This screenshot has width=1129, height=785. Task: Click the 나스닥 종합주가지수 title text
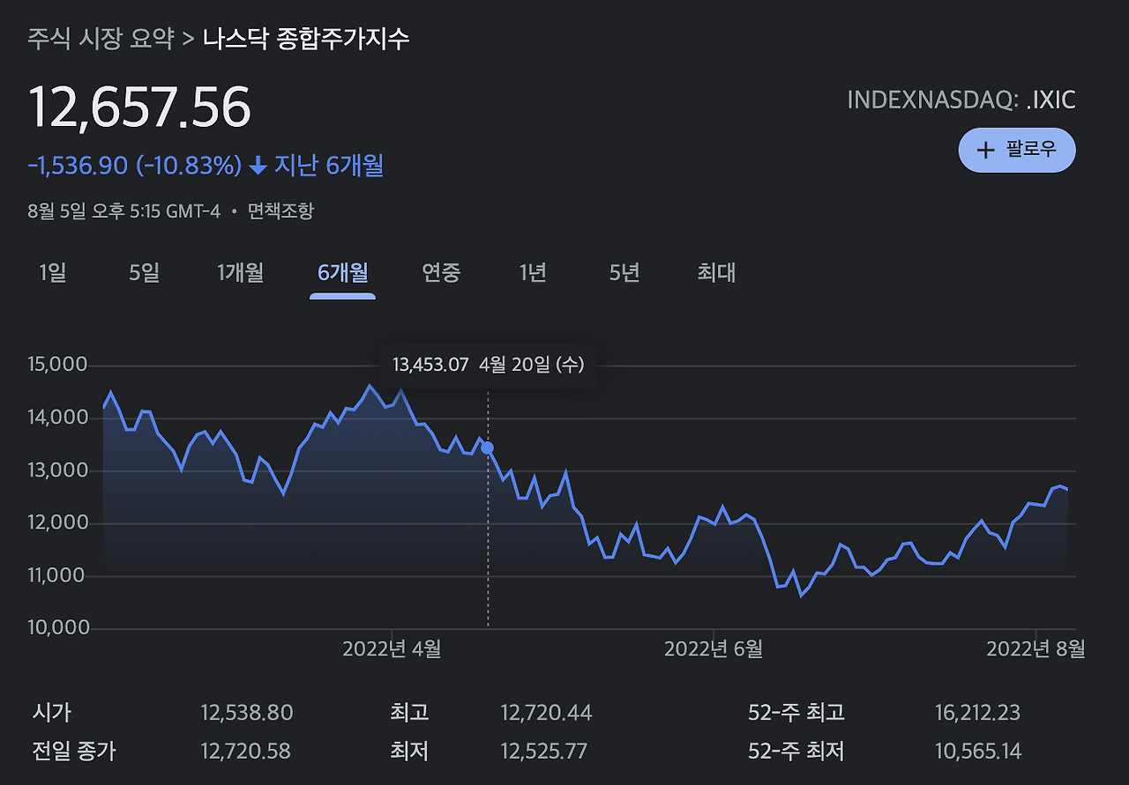(308, 39)
